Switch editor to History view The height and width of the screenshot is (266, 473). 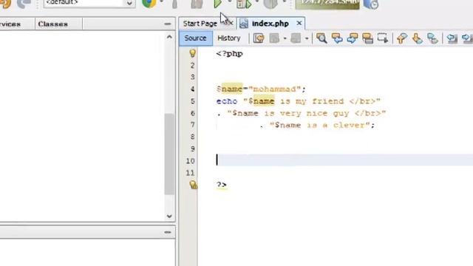pos(229,38)
